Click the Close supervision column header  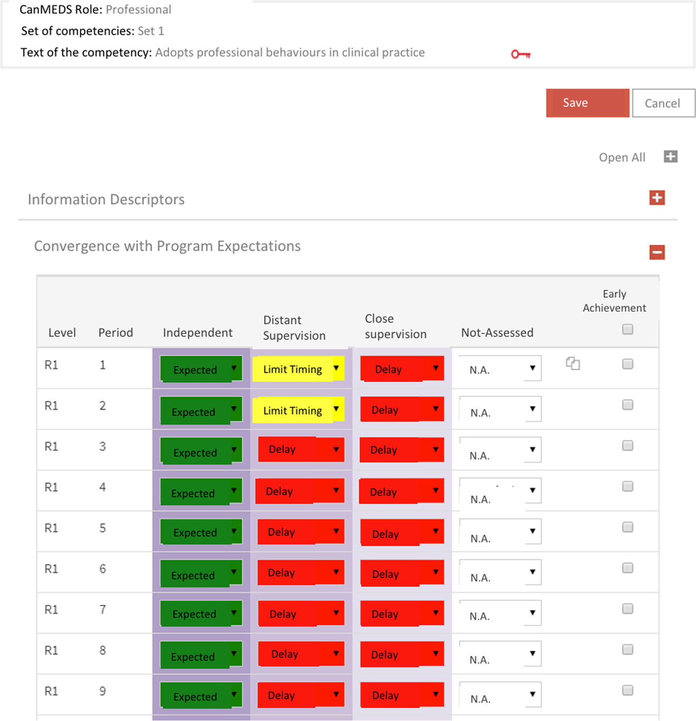[396, 327]
